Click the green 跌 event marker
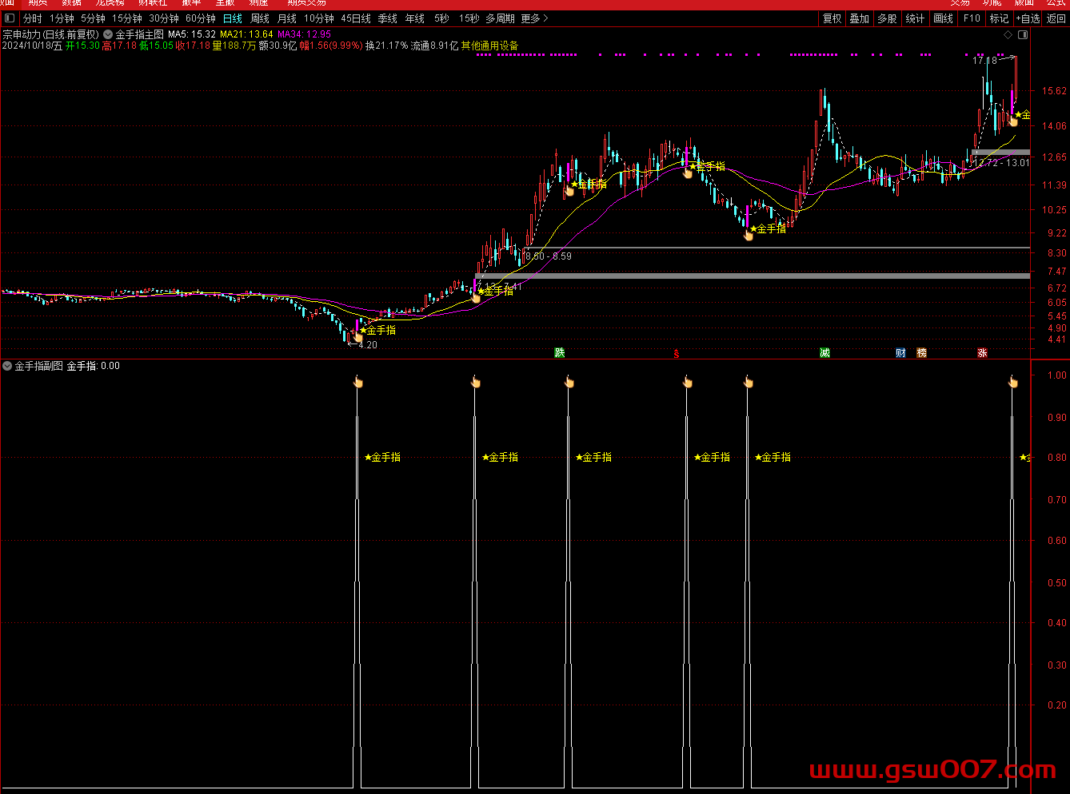 [x=560, y=352]
